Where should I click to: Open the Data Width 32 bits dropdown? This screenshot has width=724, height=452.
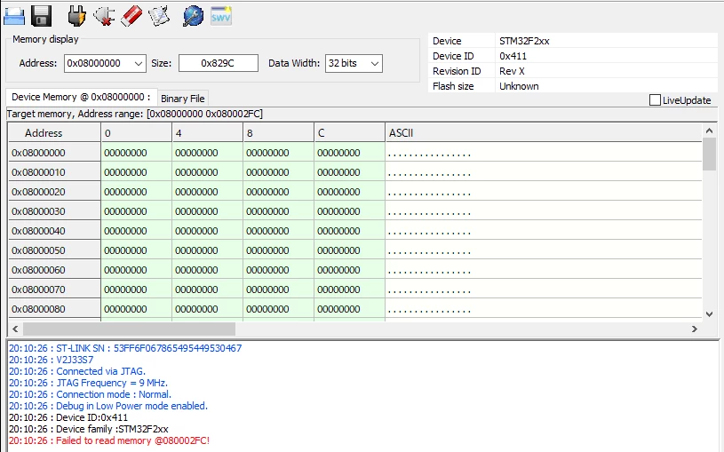click(354, 64)
